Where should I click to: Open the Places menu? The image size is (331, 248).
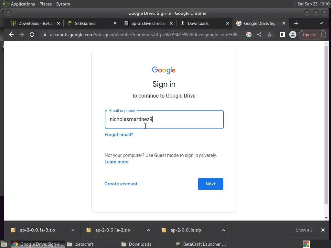click(x=46, y=4)
